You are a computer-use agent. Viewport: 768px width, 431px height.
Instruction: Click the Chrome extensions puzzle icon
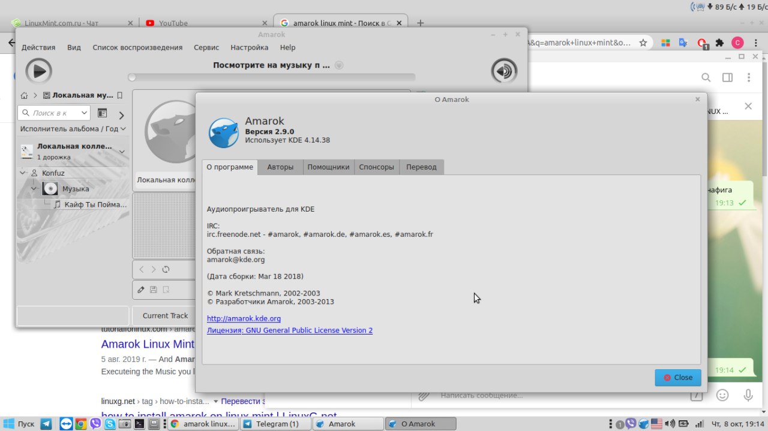(719, 43)
